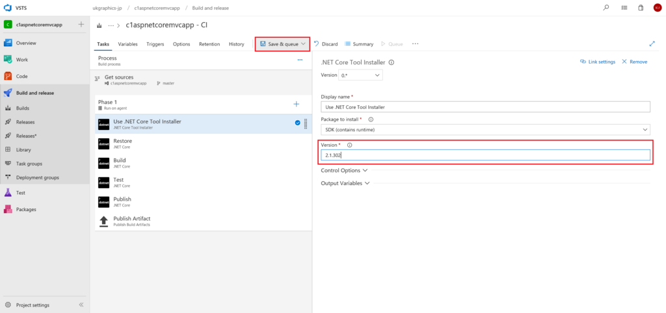
Task: Select the Build task
Action: [x=204, y=163]
